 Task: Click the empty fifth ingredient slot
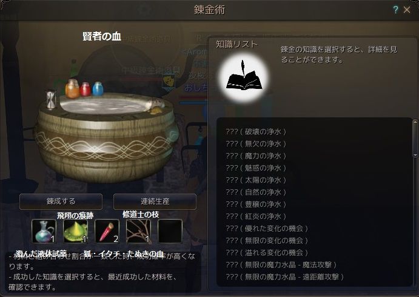coord(170,231)
